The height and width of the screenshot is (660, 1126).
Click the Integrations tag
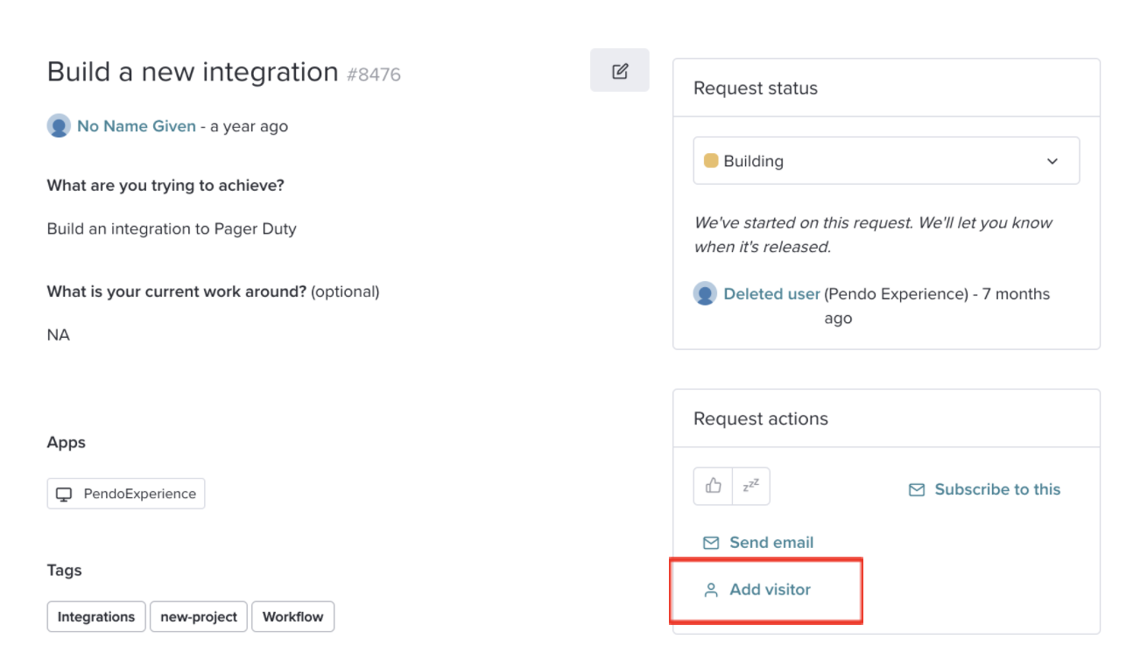[96, 616]
